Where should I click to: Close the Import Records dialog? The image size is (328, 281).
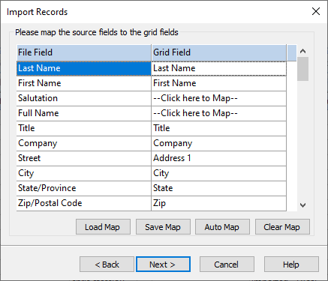316,11
